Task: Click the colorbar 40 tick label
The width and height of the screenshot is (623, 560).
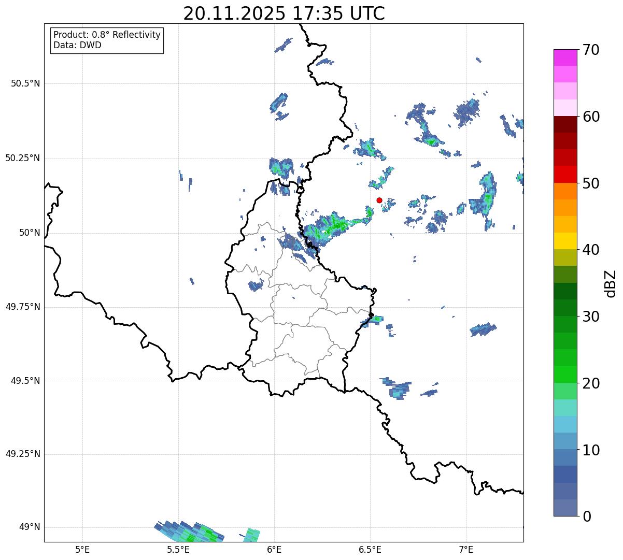Action: click(x=591, y=250)
